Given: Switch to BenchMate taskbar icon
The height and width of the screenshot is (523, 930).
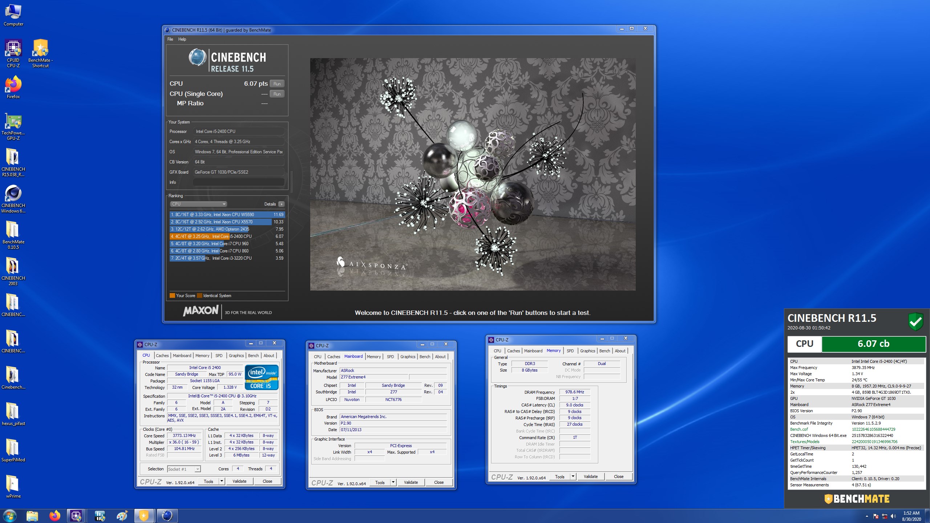Looking at the screenshot, I should 144,516.
